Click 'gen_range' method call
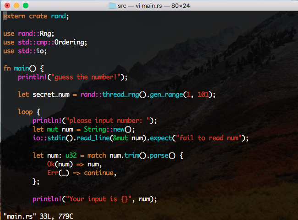Image resolution: width=298 pixels, height=220 pixels. tap(166, 94)
